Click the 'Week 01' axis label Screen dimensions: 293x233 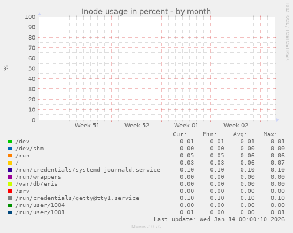186,126
